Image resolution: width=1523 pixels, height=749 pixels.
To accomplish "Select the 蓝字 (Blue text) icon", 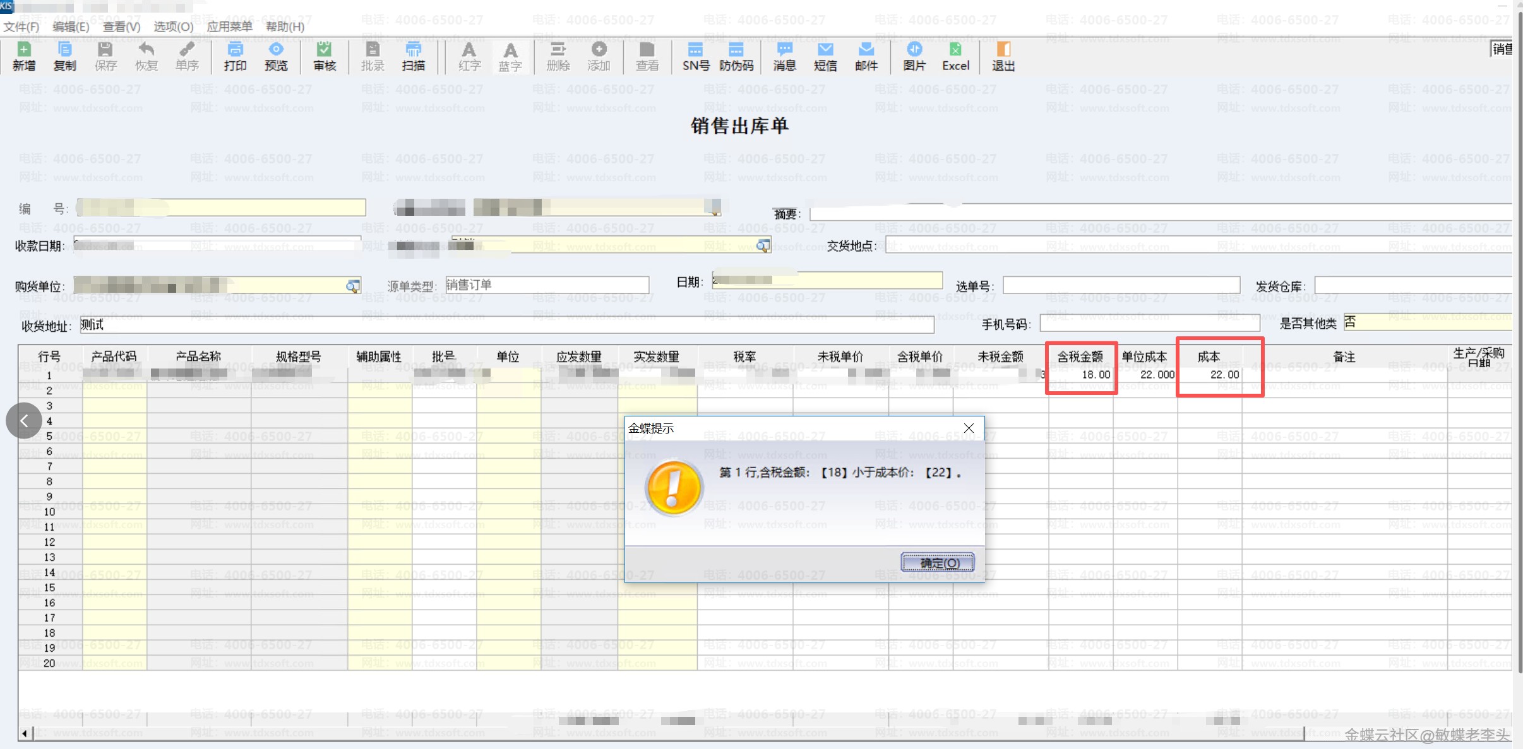I will pyautogui.click(x=510, y=56).
